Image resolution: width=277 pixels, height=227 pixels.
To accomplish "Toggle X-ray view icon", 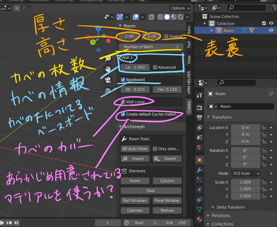I will (152, 17).
